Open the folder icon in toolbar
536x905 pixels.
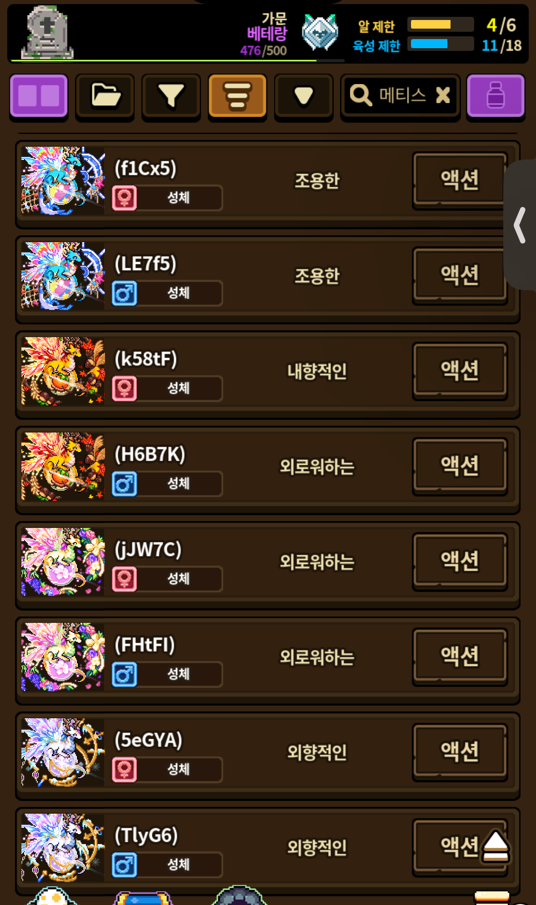(x=105, y=97)
